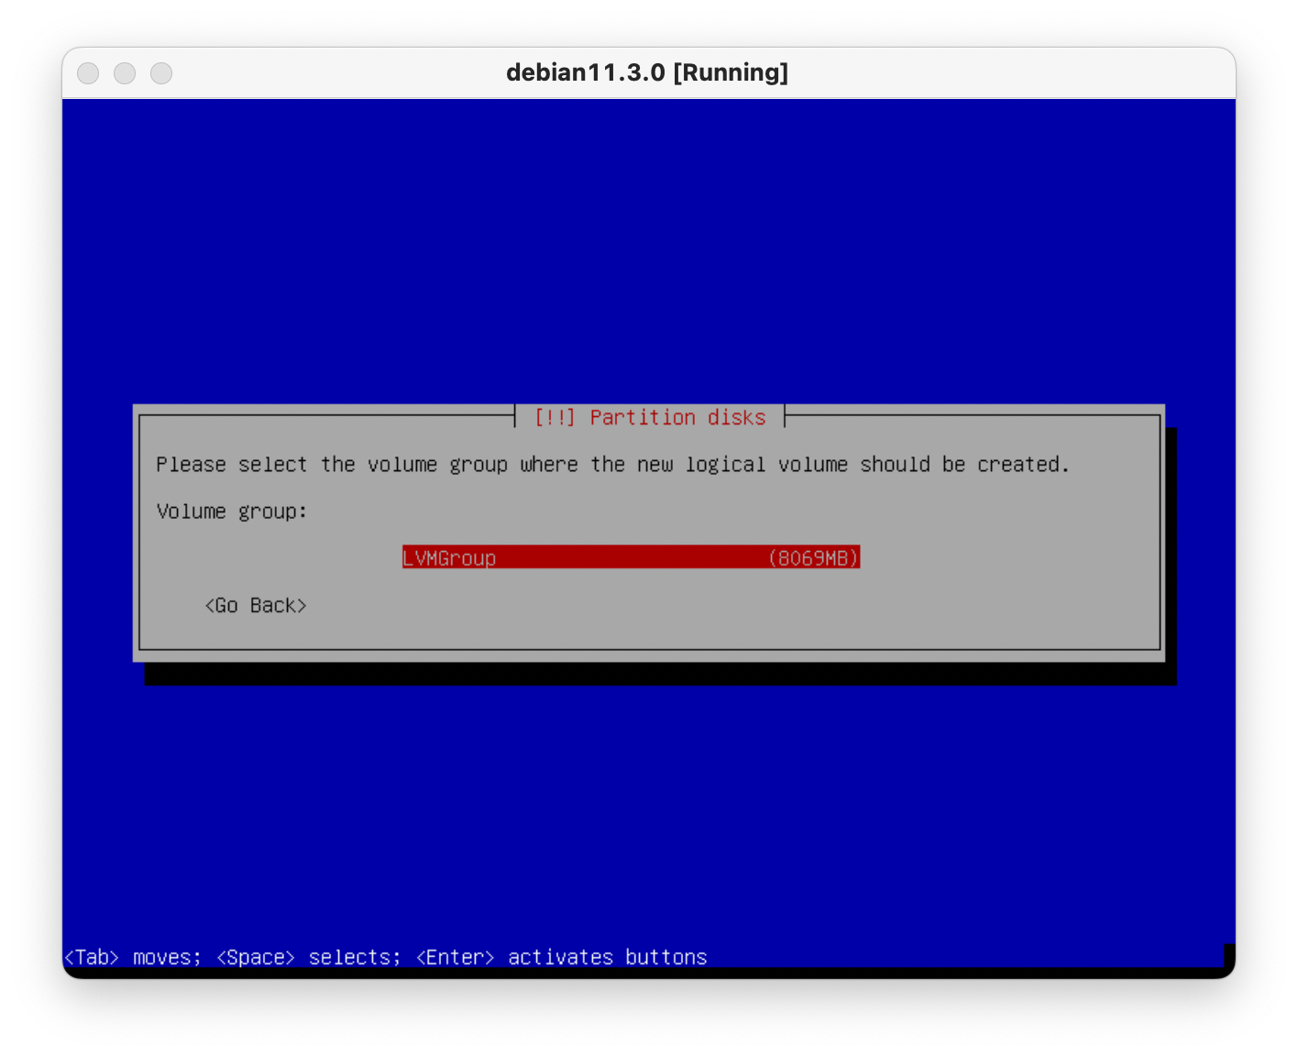
Task: Select the LVMGroup volume group entry
Action: 449,558
